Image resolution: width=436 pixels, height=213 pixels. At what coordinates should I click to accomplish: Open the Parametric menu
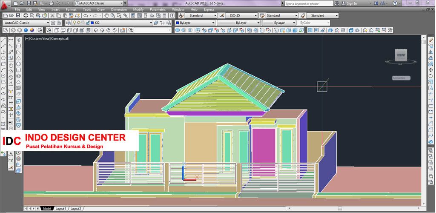click(x=158, y=9)
